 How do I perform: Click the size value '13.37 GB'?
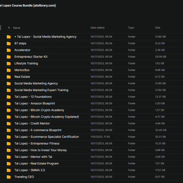(x=160, y=97)
